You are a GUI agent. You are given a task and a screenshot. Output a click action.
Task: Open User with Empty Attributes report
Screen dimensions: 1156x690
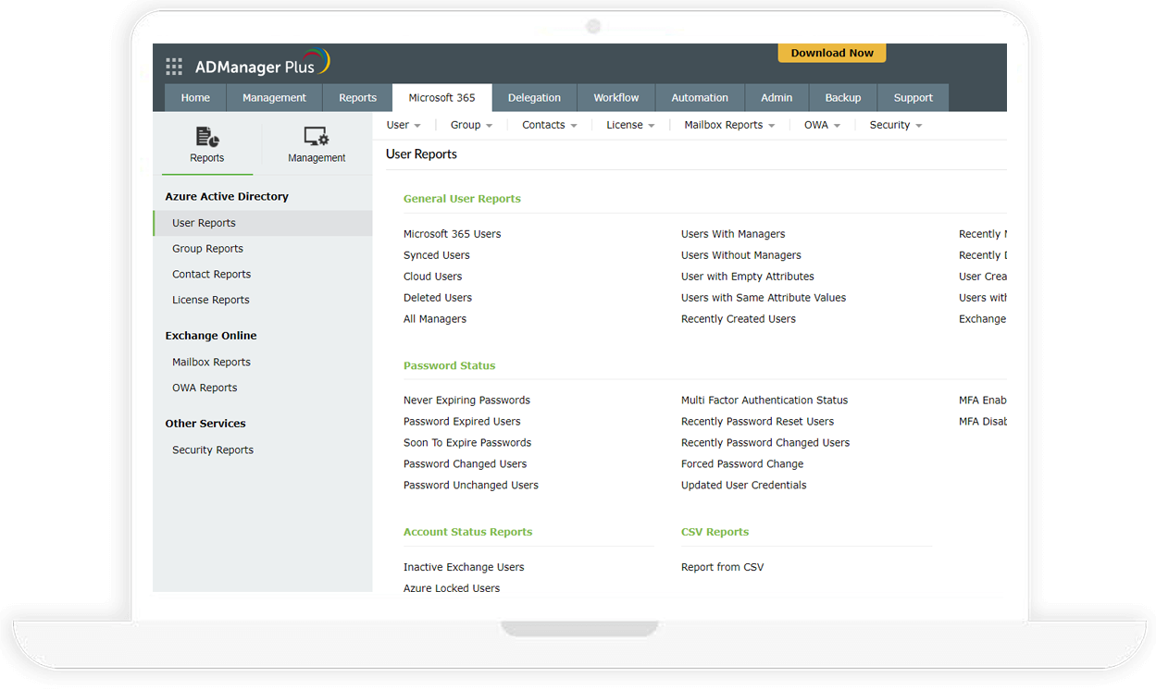point(748,277)
